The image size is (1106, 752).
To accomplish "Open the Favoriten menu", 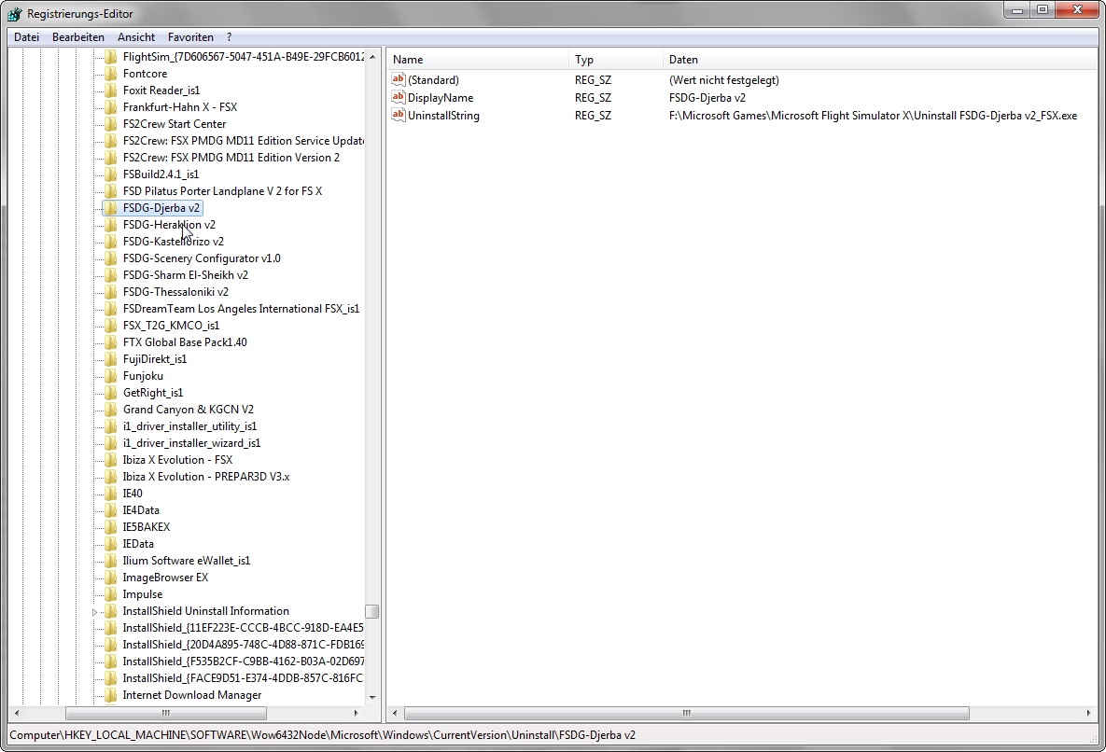I will point(190,37).
